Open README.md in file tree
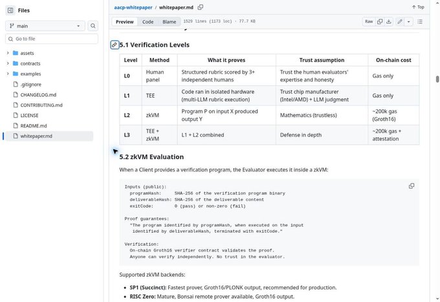The image size is (440, 302). (34, 125)
